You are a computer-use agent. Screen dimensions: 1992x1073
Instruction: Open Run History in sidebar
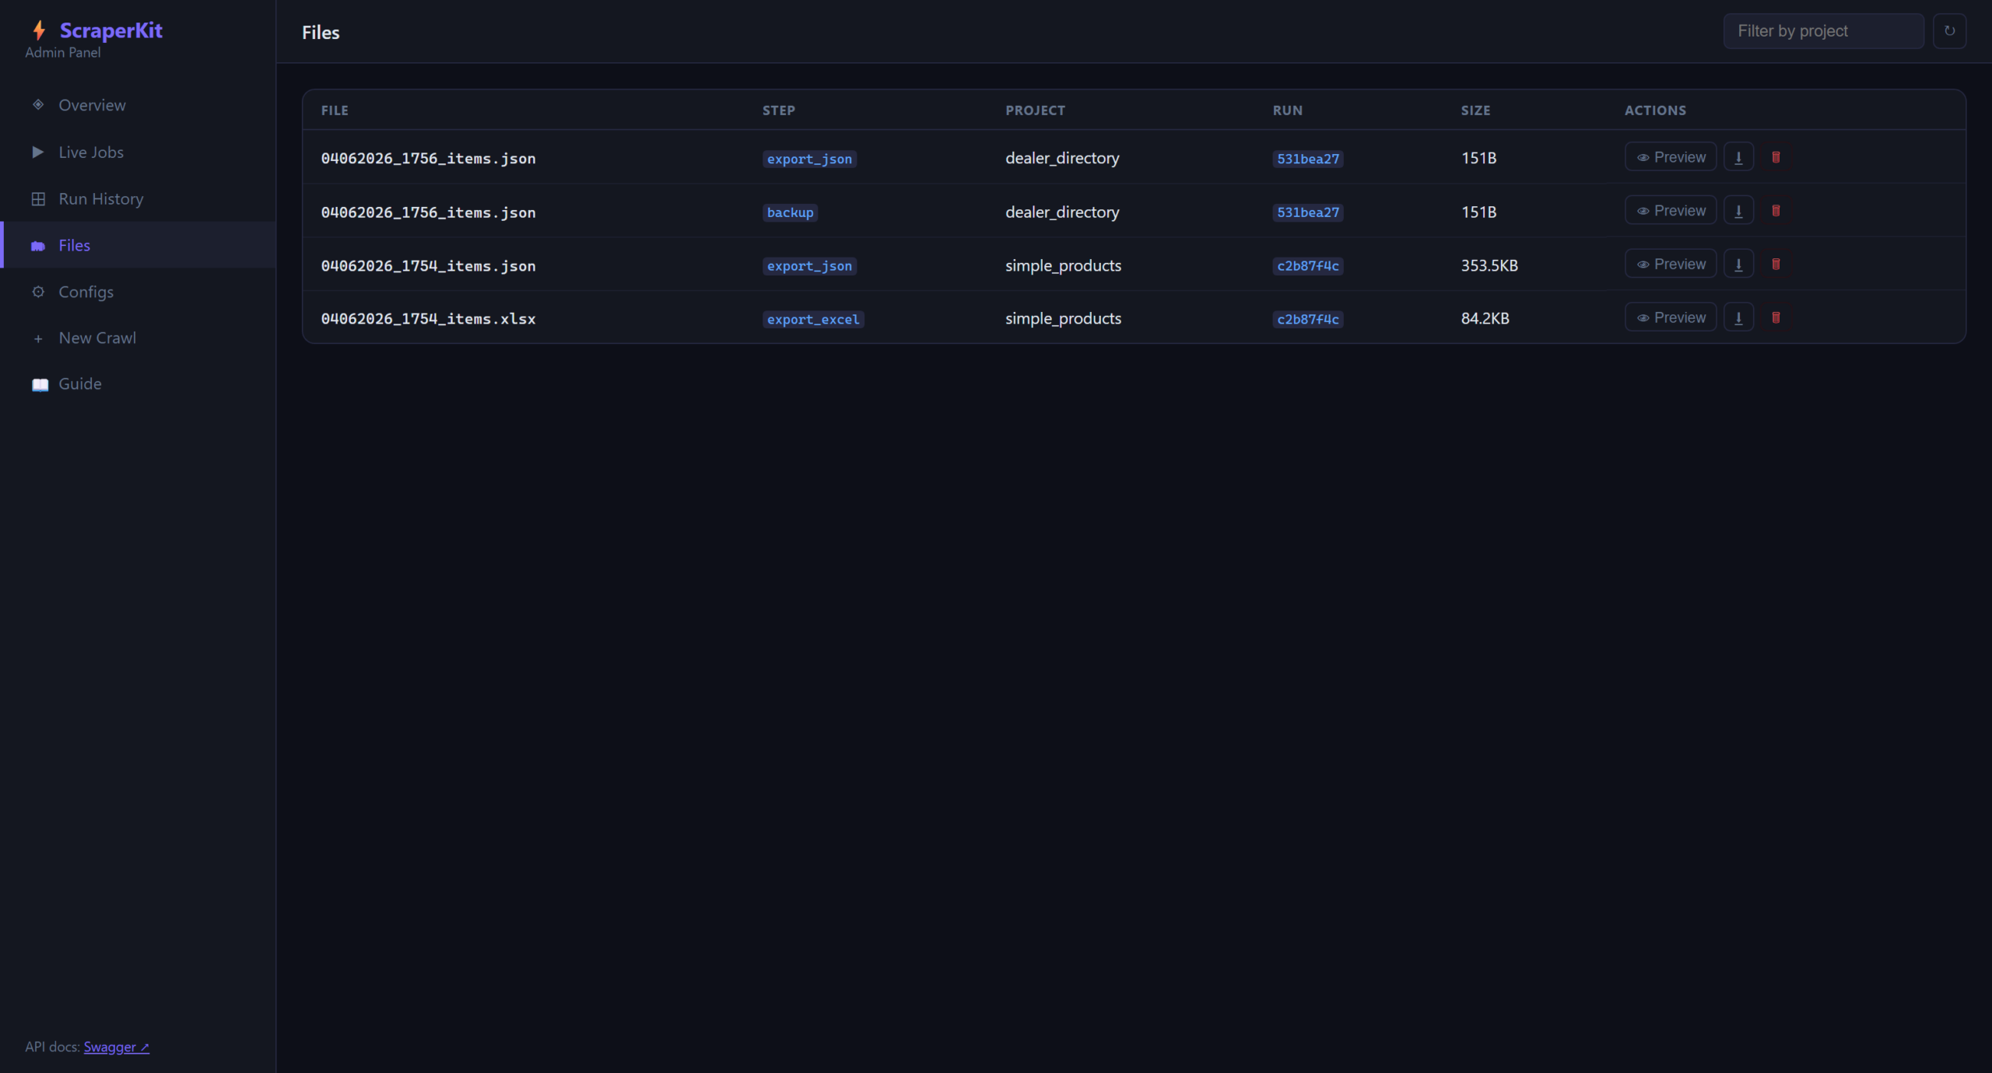point(139,199)
